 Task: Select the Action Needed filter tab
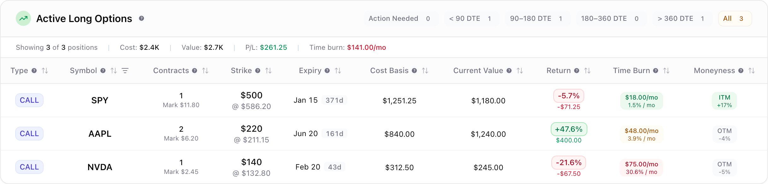pos(401,19)
